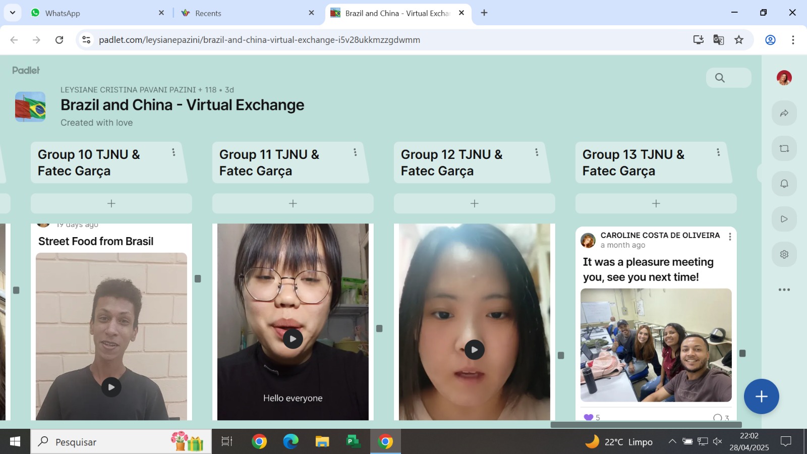The height and width of the screenshot is (454, 807).
Task: Start the slideshow play icon in sidebar
Action: pyautogui.click(x=784, y=219)
